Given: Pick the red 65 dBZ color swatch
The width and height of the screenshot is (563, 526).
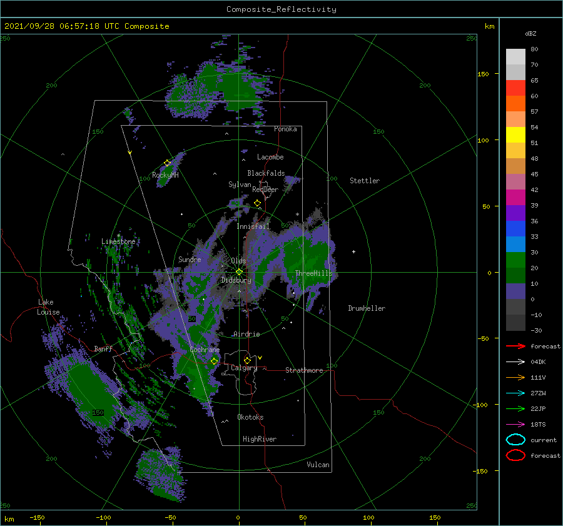Looking at the screenshot, I should tap(515, 88).
